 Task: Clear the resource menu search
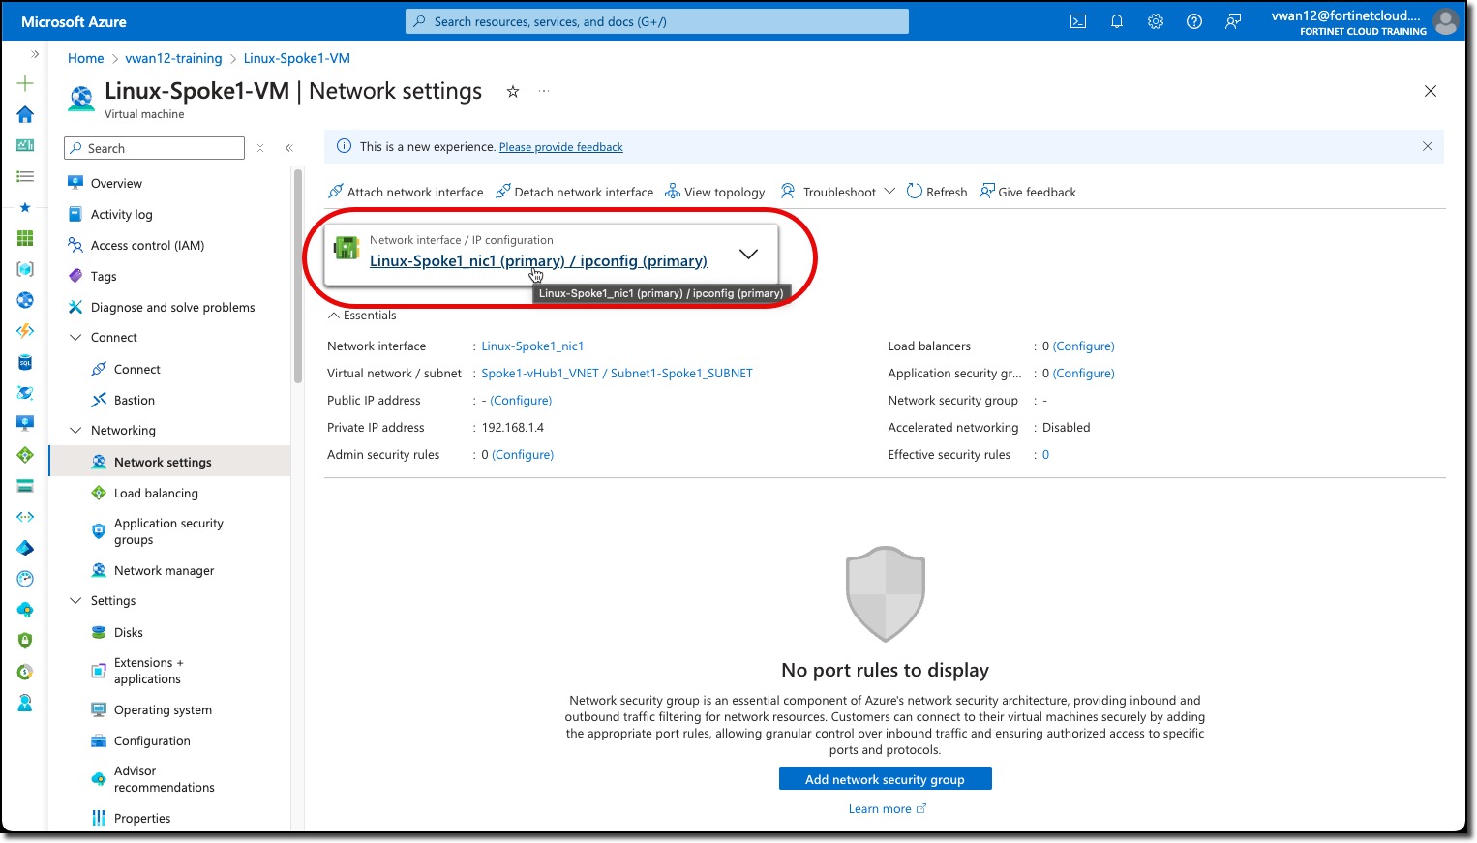pyautogui.click(x=259, y=148)
